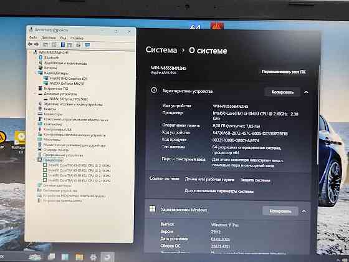349x262 pixels.
Task: Collapse the Видеоадаптеры node in Device Manager
Action: (x=36, y=73)
